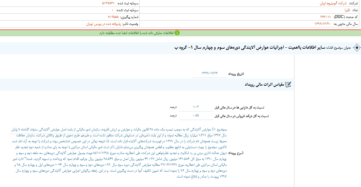Click registered capital value ۵۱۹۷۸۳۱

(108, 3)
